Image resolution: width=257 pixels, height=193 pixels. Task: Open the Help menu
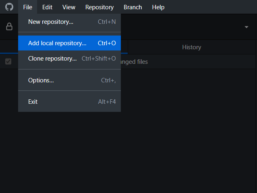coord(158,7)
